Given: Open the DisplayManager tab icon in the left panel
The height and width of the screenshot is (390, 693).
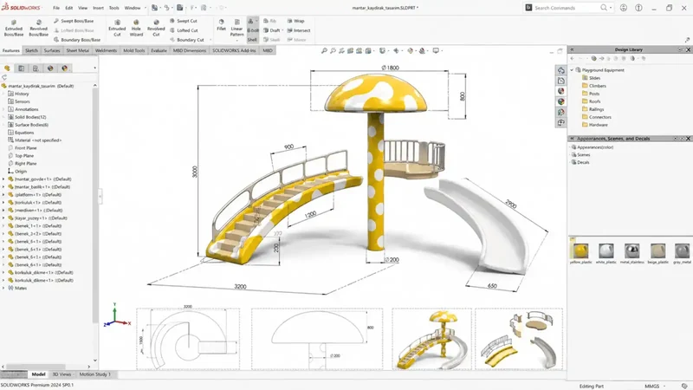Looking at the screenshot, I should [x=64, y=68].
